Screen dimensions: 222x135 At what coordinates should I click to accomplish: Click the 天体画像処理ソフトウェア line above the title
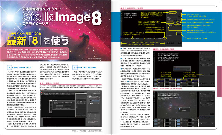click(42, 9)
